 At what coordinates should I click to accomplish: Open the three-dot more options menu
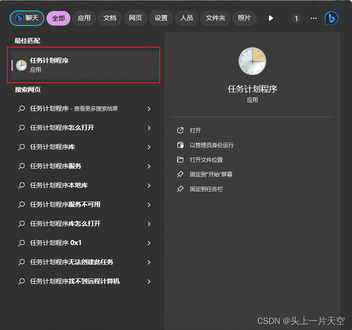[314, 18]
